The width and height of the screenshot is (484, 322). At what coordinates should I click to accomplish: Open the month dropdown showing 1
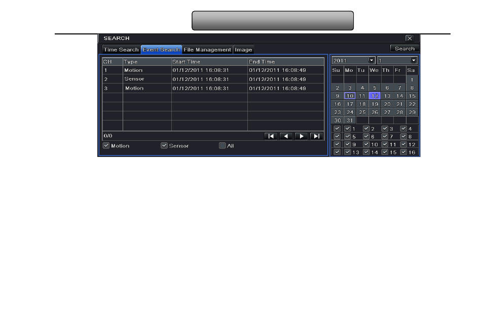tap(397, 60)
